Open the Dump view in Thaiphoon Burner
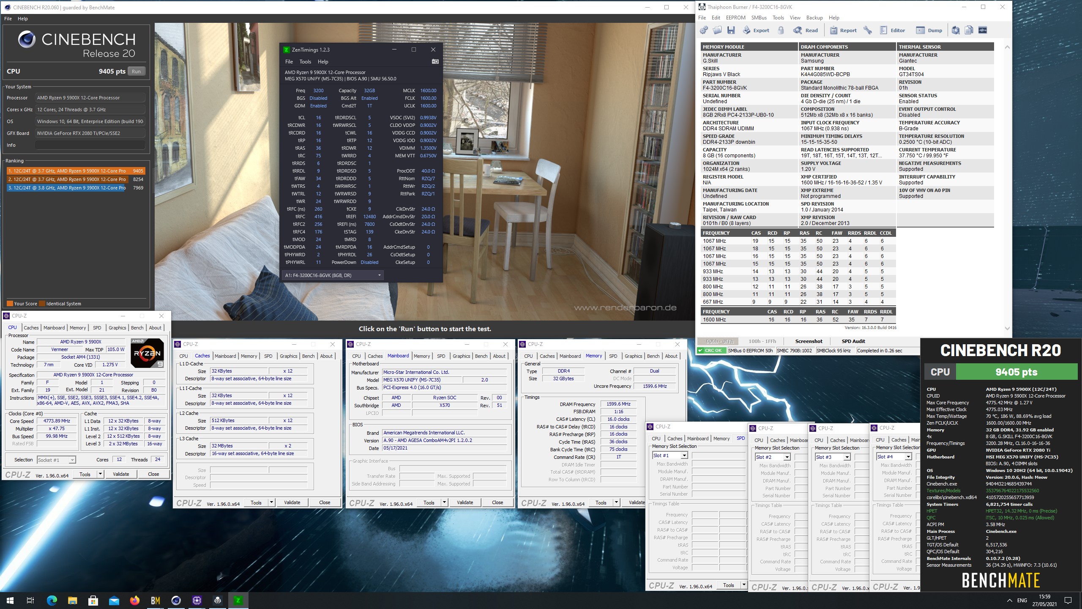The image size is (1082, 609). [929, 30]
